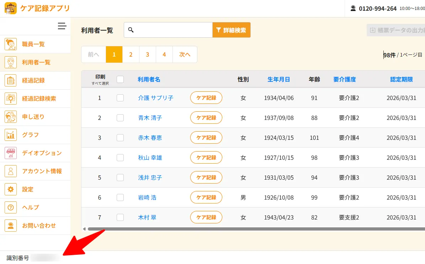Click the settings (設定) gear icon
425x264 pixels.
[x=11, y=189]
